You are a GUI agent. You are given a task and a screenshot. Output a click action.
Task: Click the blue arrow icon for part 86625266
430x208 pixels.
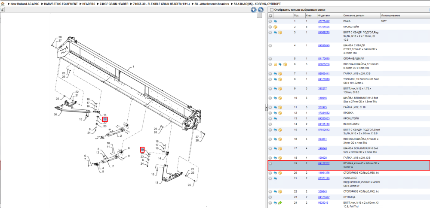[280, 64]
